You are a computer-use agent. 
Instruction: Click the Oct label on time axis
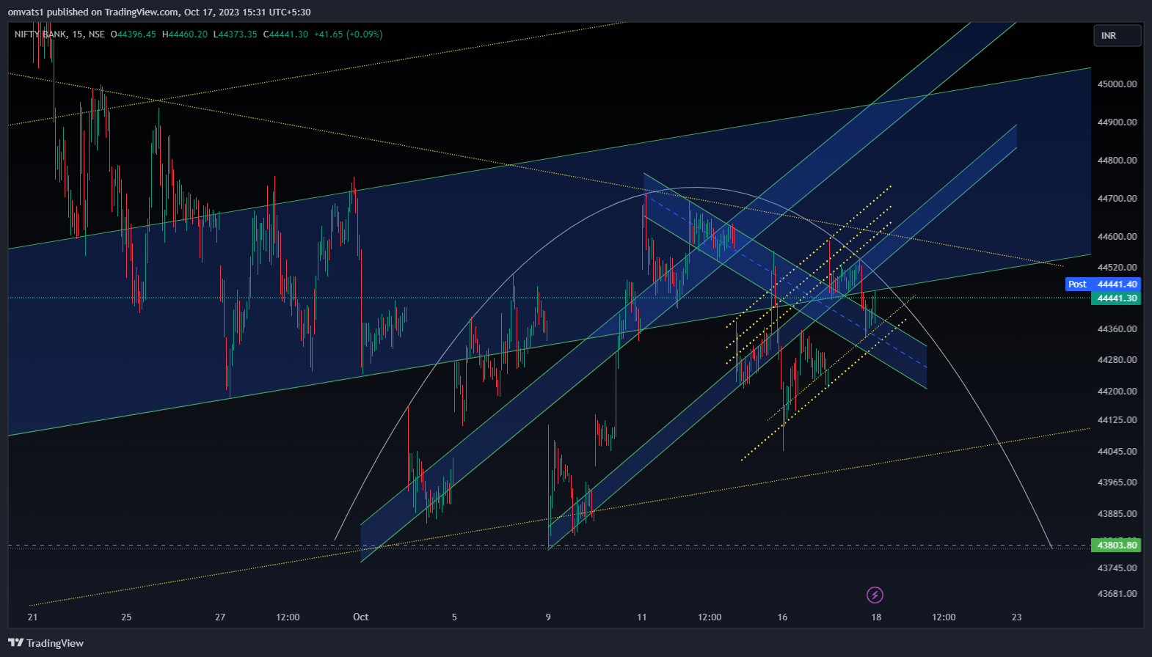click(360, 617)
